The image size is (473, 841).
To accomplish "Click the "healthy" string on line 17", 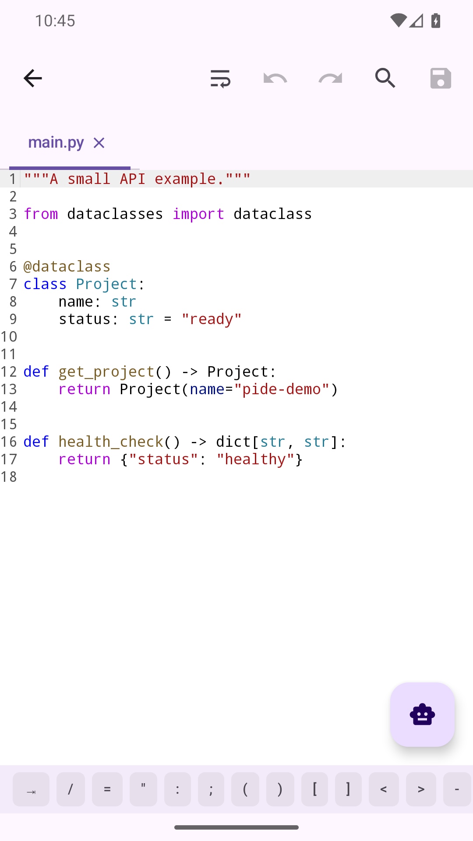I will [x=255, y=459].
